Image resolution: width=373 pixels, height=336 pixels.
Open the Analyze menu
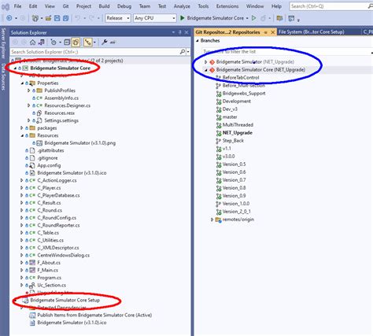pyautogui.click(x=182, y=6)
